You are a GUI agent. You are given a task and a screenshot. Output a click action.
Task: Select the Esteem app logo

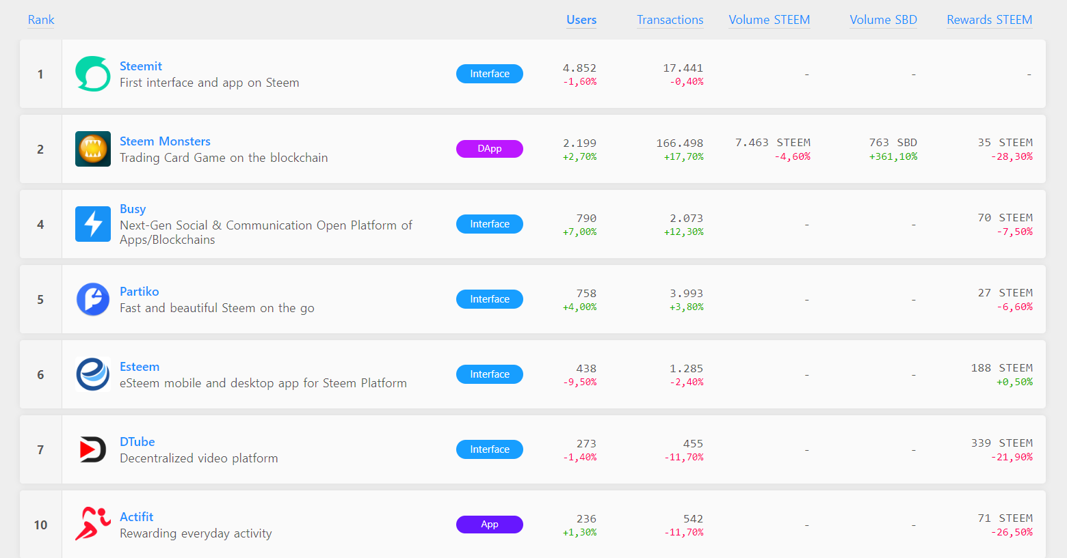(93, 374)
